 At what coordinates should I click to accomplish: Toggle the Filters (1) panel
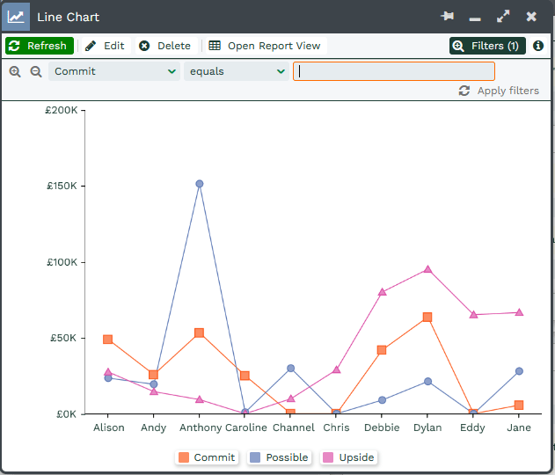coord(487,46)
